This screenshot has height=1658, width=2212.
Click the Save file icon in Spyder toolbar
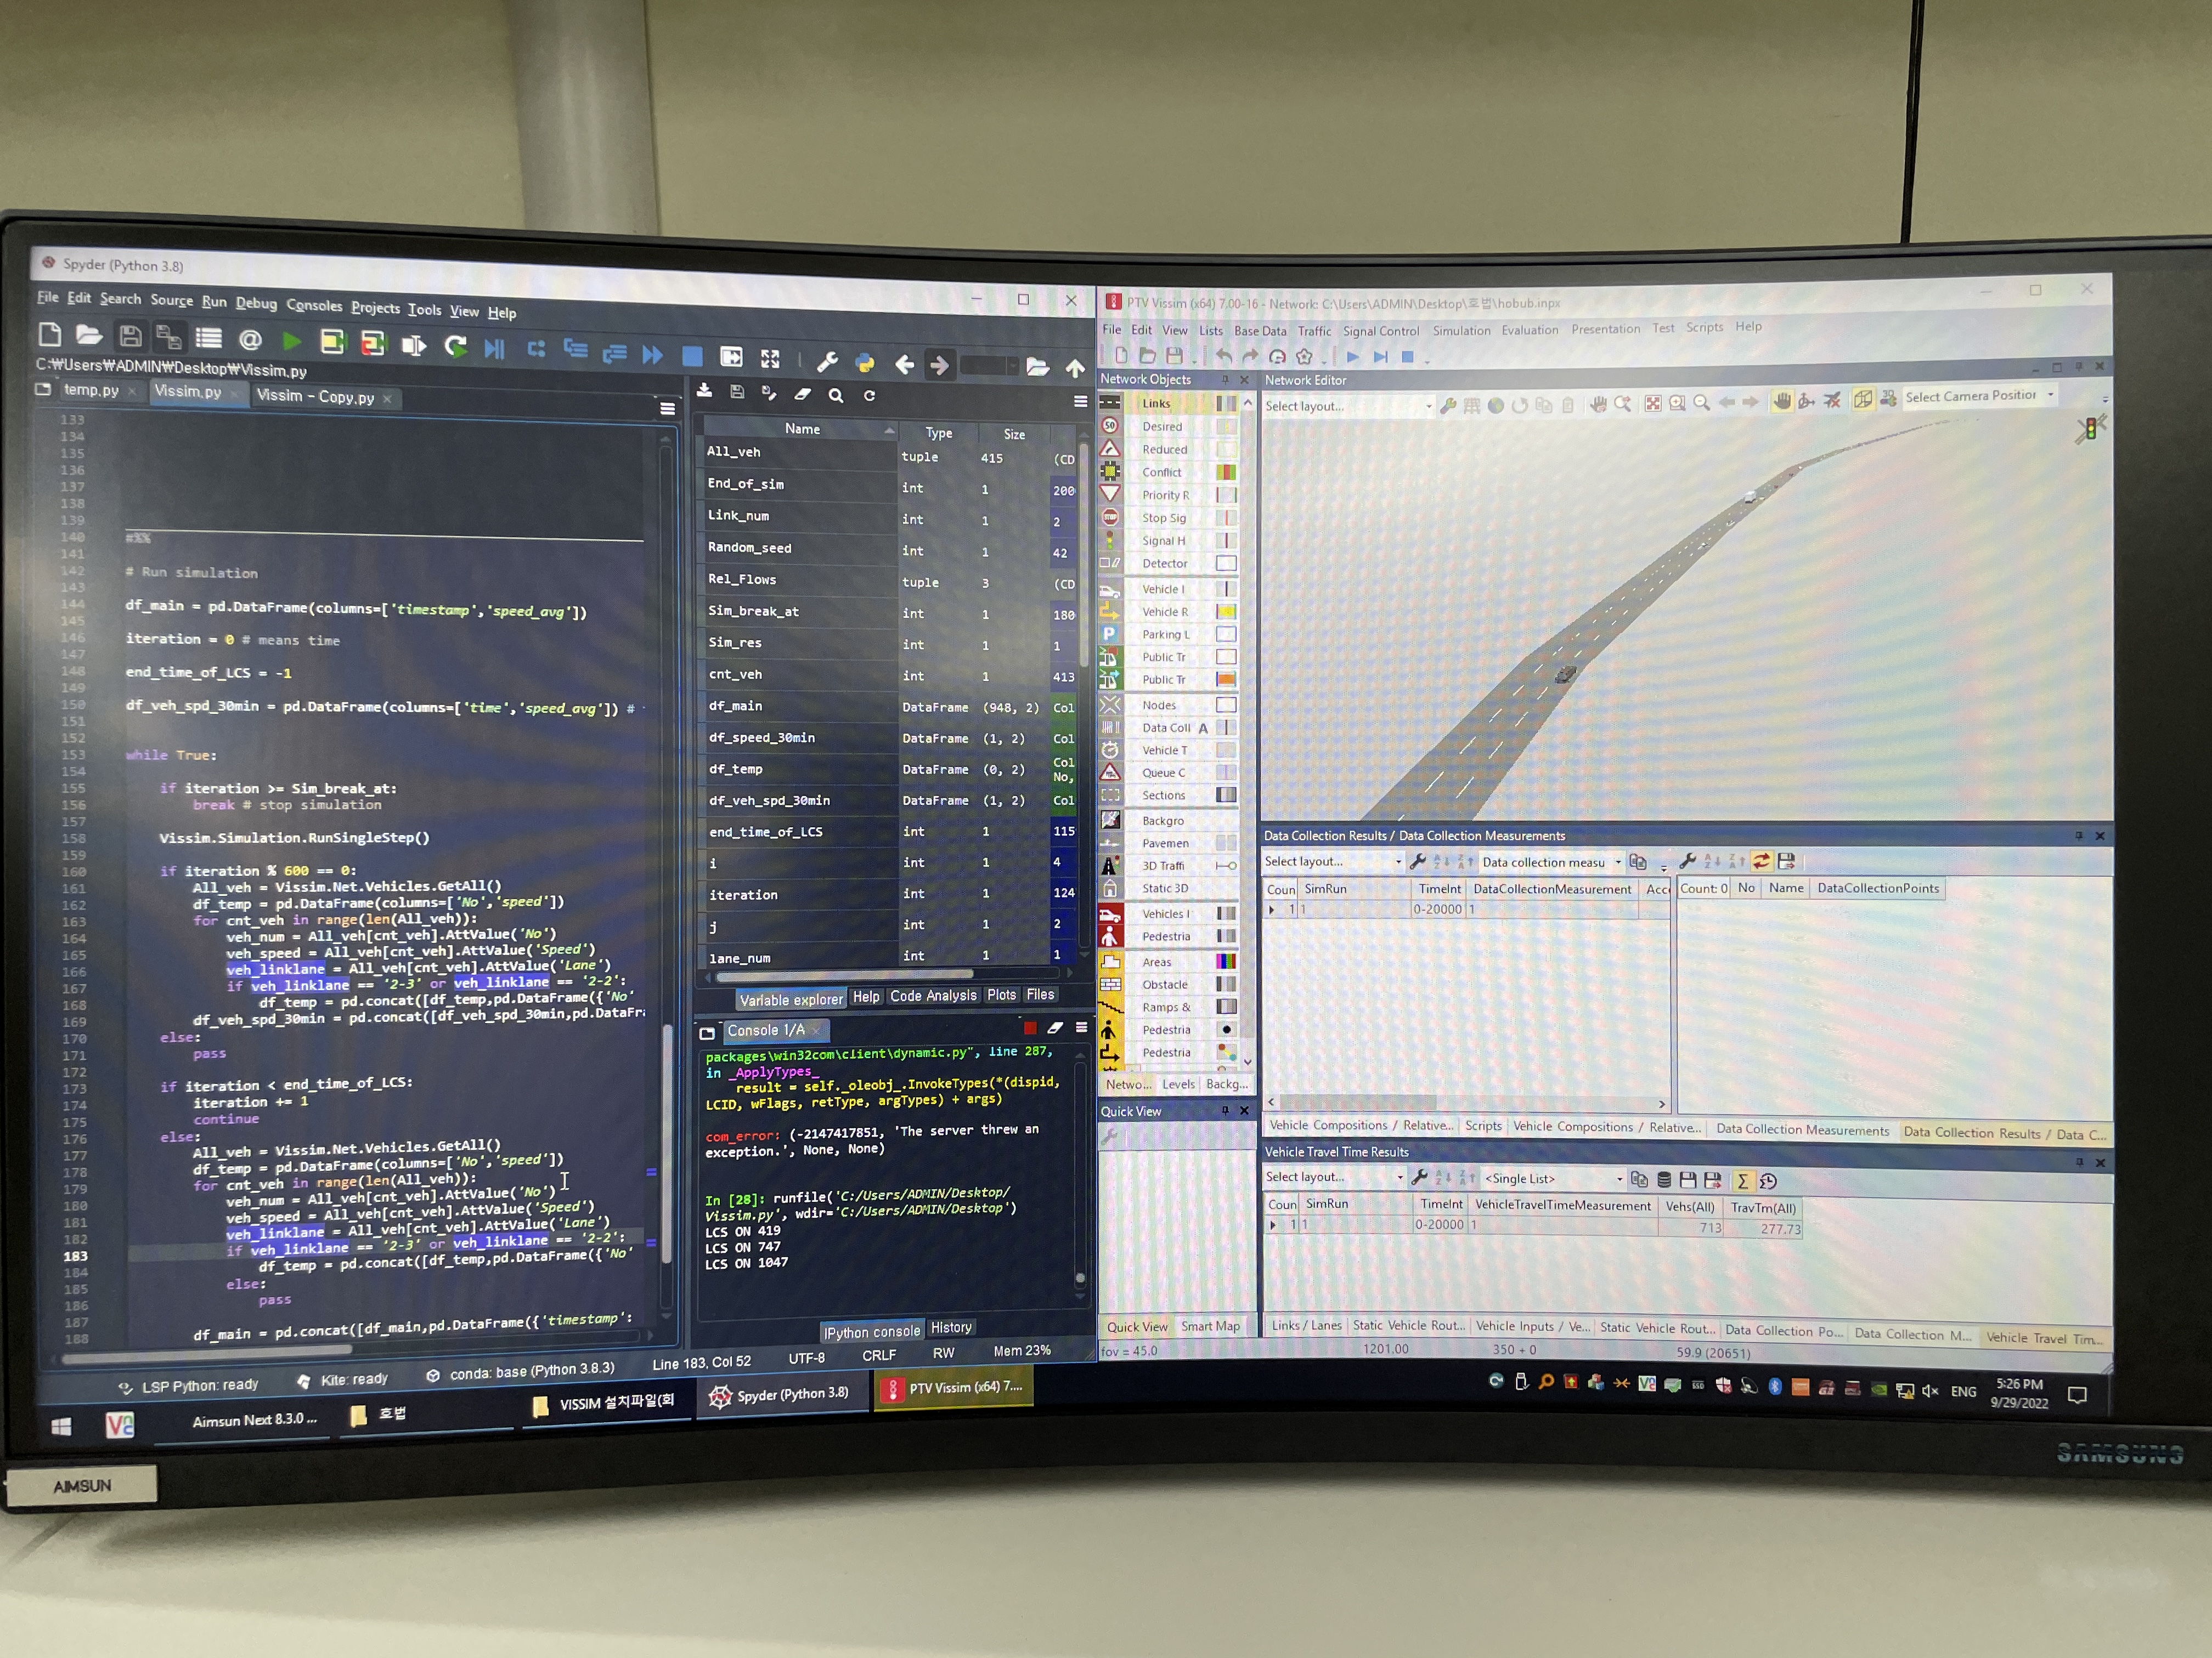tap(130, 337)
